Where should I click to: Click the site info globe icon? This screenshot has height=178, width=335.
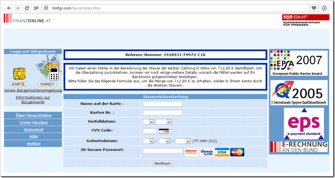[x=46, y=8]
